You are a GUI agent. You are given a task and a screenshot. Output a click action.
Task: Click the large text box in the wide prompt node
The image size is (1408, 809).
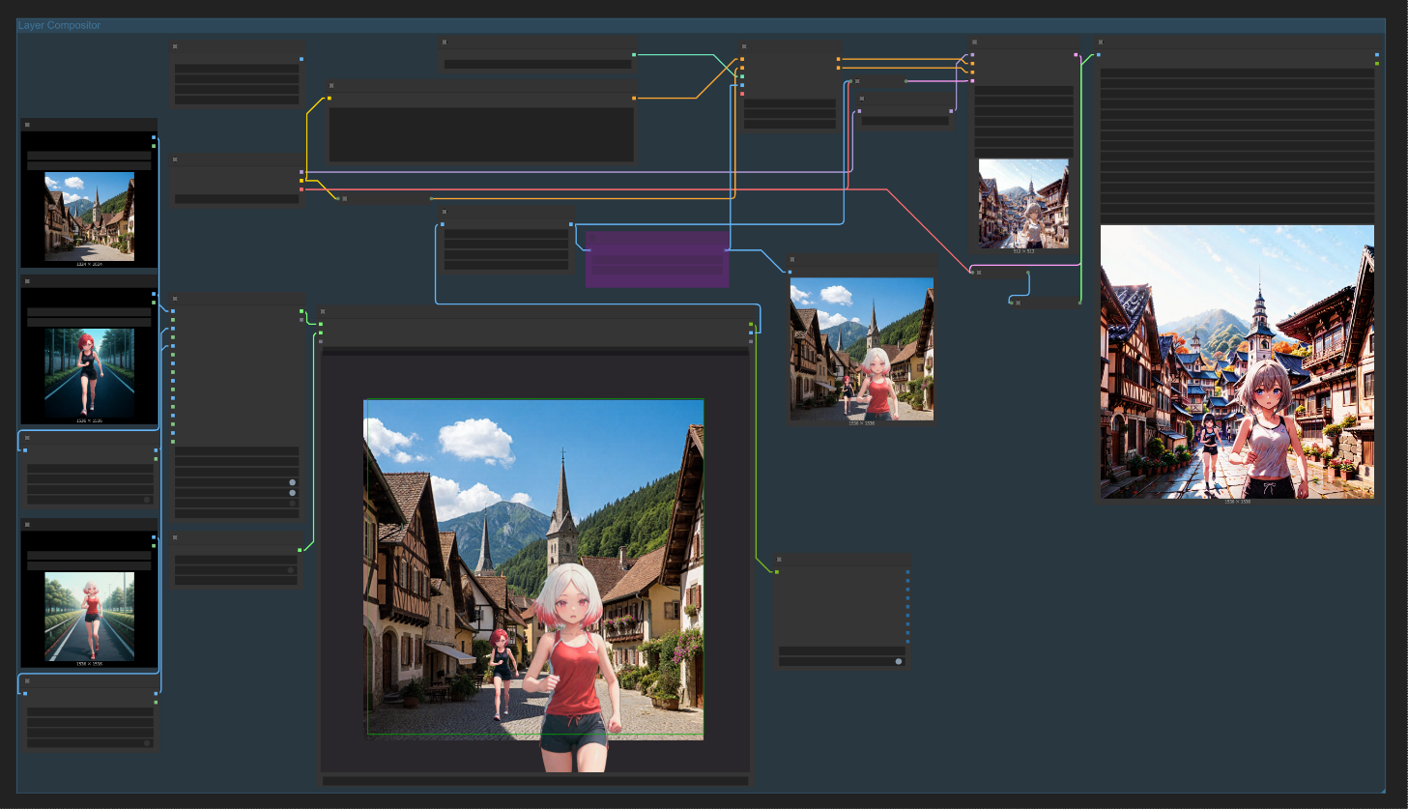(481, 134)
